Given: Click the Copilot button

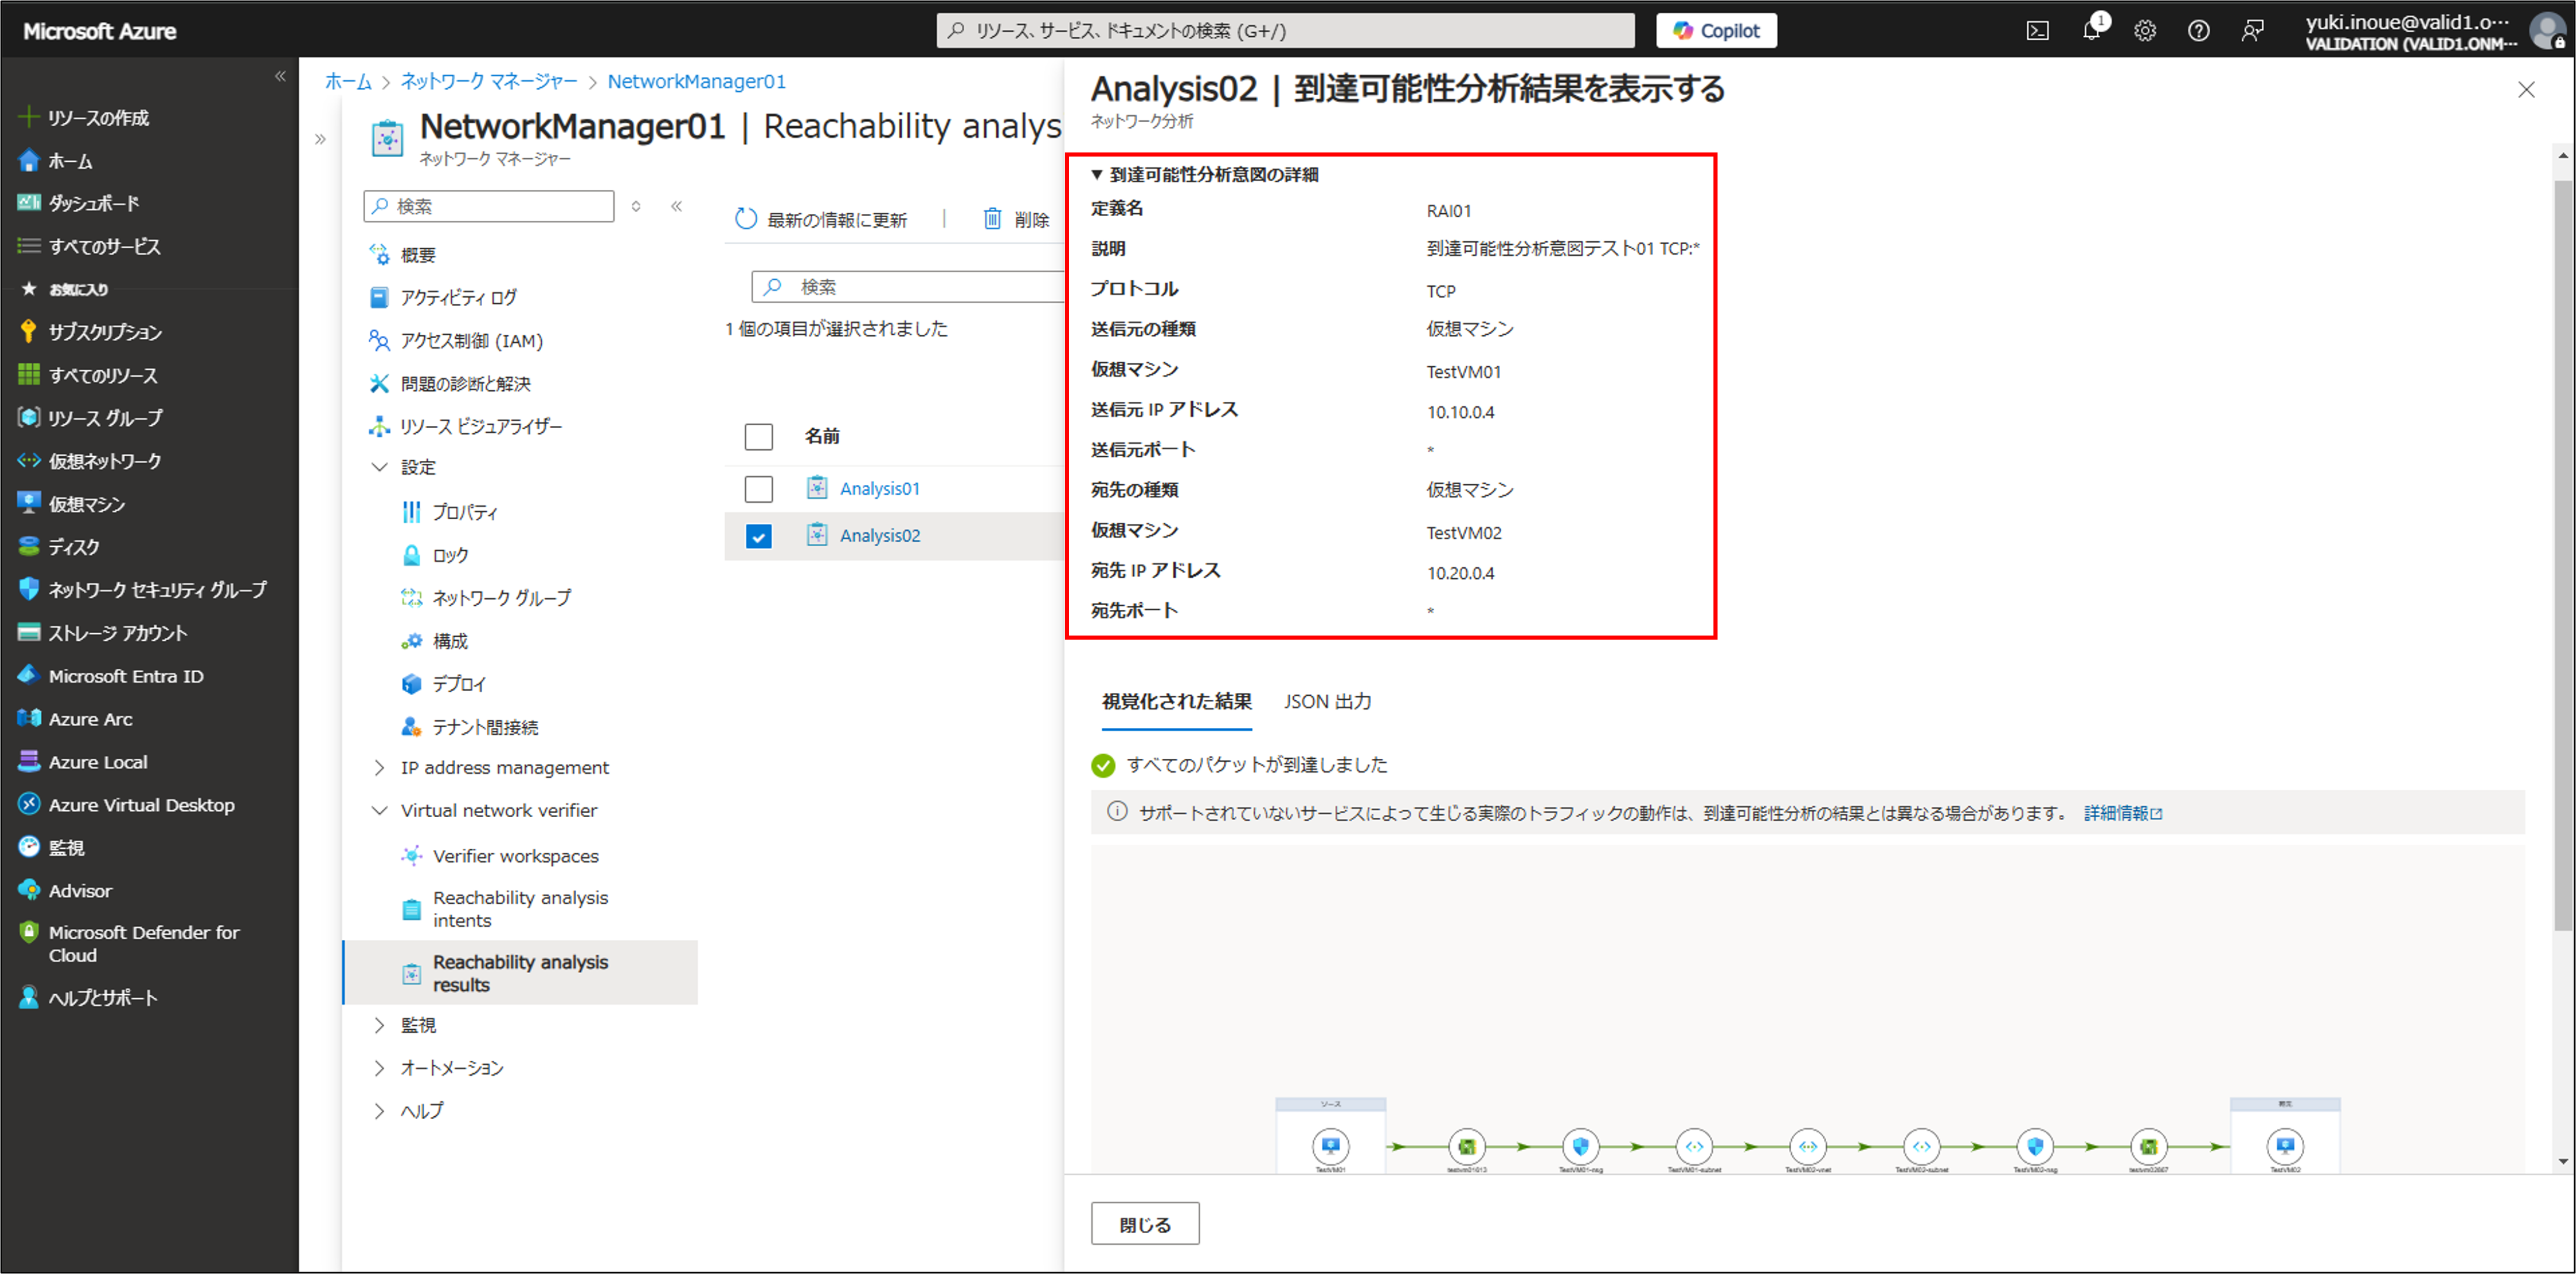Looking at the screenshot, I should coord(1716,31).
